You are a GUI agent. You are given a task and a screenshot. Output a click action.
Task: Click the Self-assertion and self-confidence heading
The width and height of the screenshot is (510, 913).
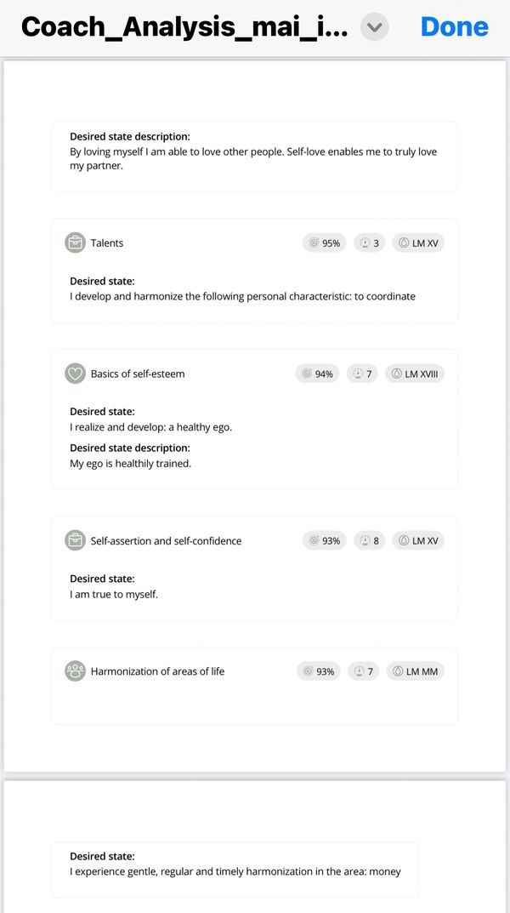166,541
